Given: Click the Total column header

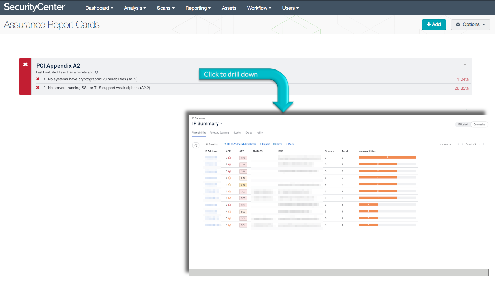Looking at the screenshot, I should (x=345, y=151).
